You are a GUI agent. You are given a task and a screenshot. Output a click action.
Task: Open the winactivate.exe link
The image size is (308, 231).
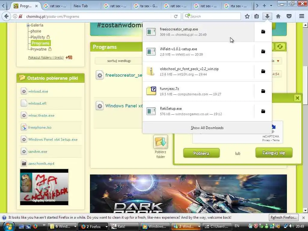(x=41, y=115)
